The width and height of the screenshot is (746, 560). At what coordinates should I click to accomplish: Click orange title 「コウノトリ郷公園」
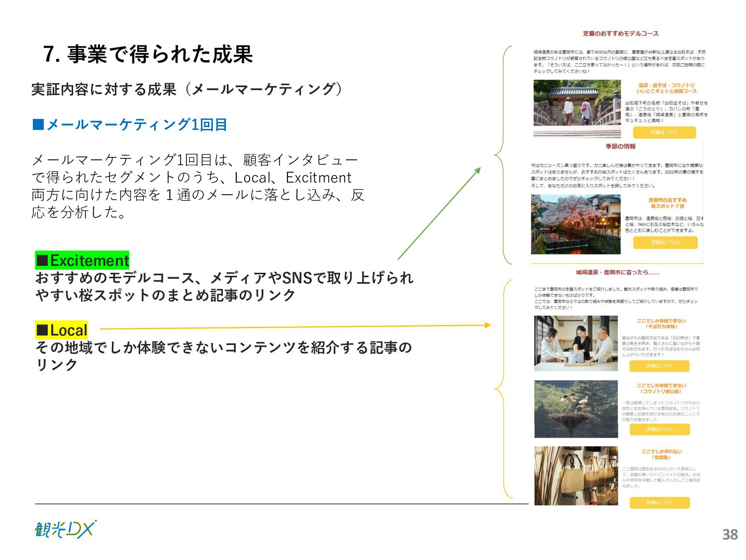(x=661, y=391)
